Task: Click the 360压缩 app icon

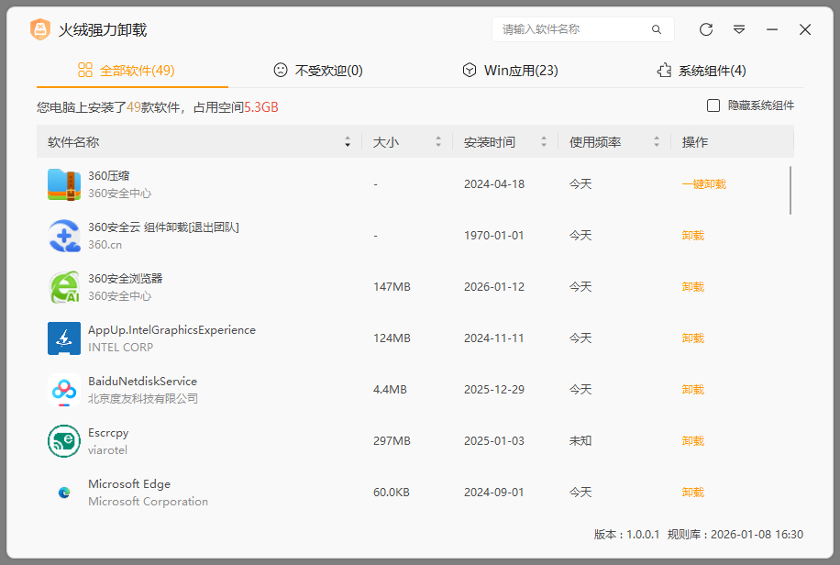Action: tap(64, 184)
